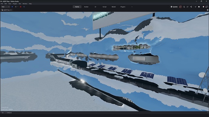The height and width of the screenshot is (117, 209).
Task: Open the red-circled collaborator avatar icon
Action: (x=181, y=7)
